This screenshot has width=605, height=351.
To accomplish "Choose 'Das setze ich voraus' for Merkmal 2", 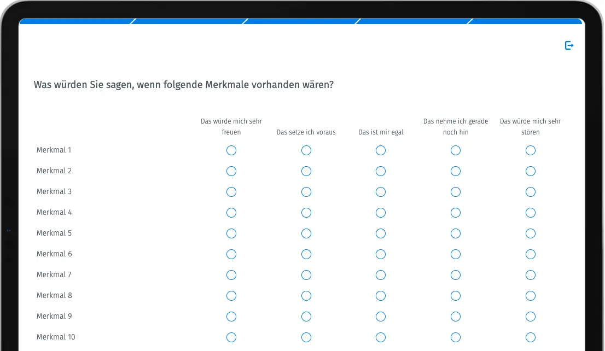I will pos(306,171).
